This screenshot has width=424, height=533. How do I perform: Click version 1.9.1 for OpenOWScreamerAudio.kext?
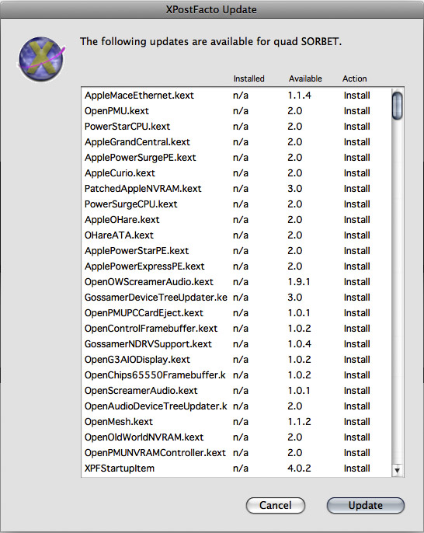pos(299,282)
